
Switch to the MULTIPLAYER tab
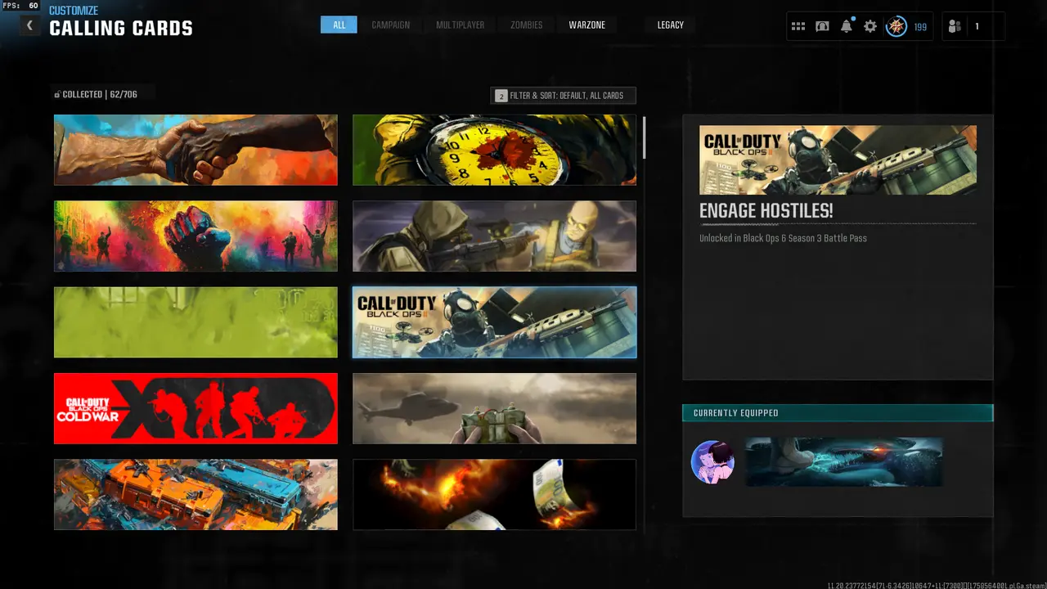(x=460, y=25)
